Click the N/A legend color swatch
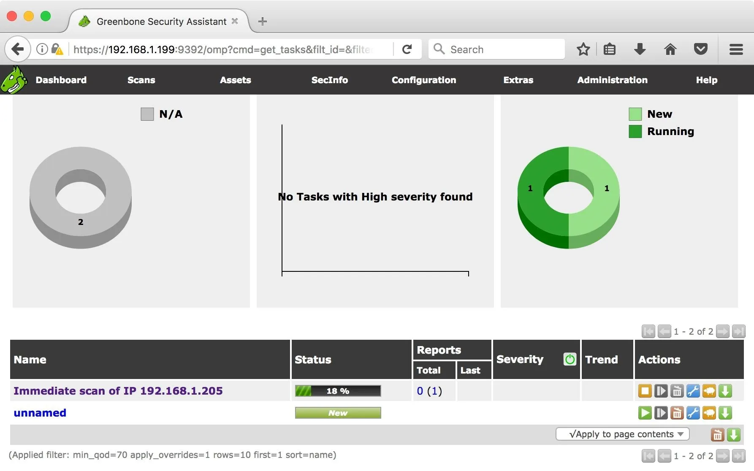 tap(147, 114)
